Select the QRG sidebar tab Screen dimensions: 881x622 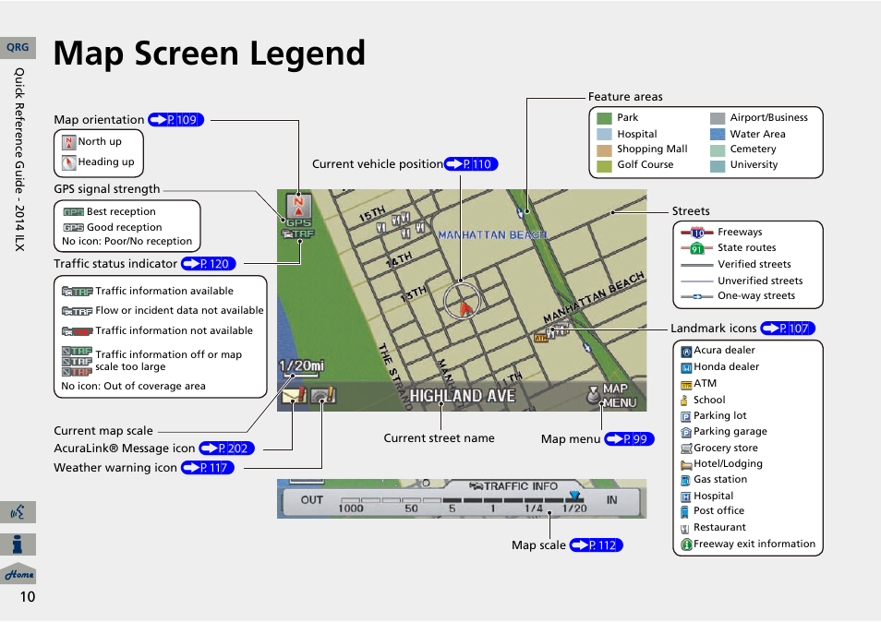18,47
